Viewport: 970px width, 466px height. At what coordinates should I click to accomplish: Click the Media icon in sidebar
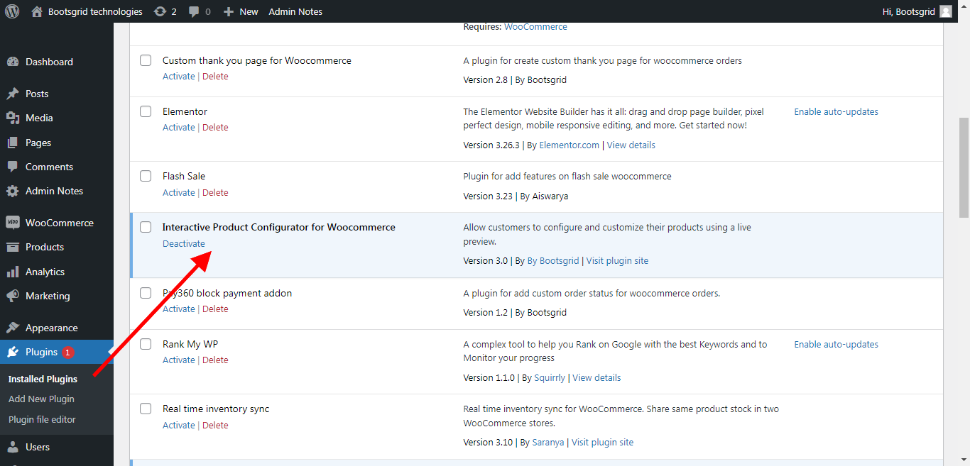pyautogui.click(x=13, y=118)
